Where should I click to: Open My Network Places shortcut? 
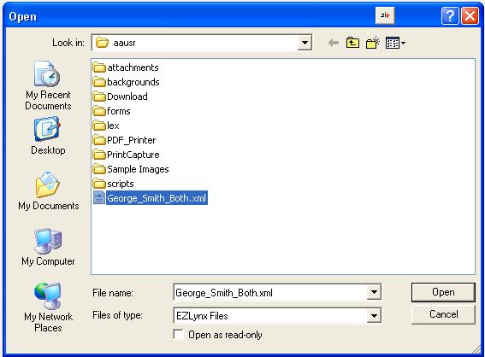(48, 307)
